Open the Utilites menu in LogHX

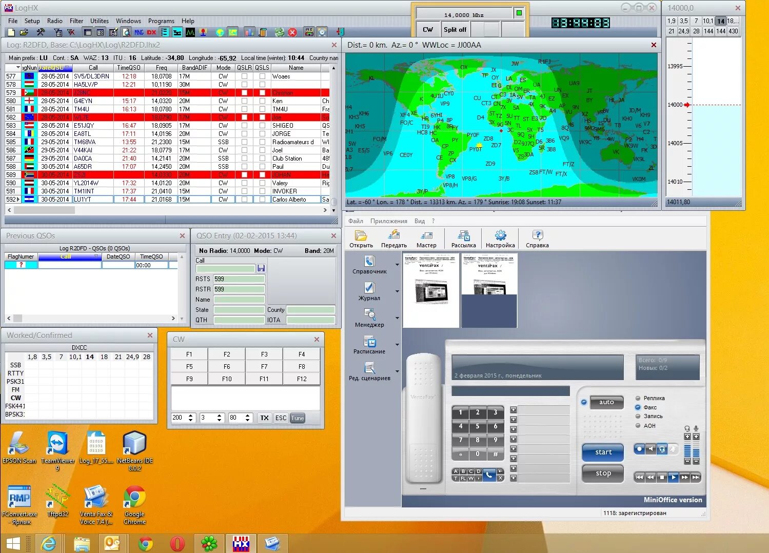(x=100, y=21)
